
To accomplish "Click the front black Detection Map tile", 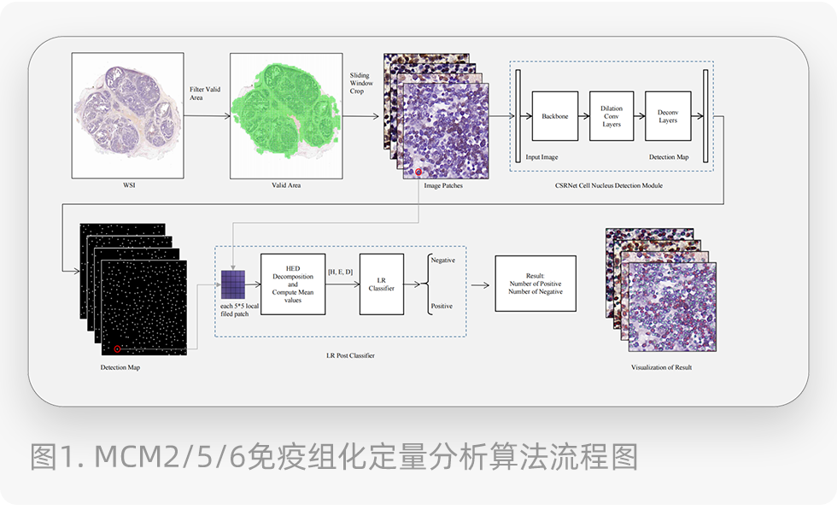I will coord(144,307).
